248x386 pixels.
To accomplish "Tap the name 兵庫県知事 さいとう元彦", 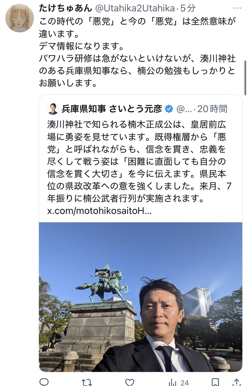I will (112, 109).
